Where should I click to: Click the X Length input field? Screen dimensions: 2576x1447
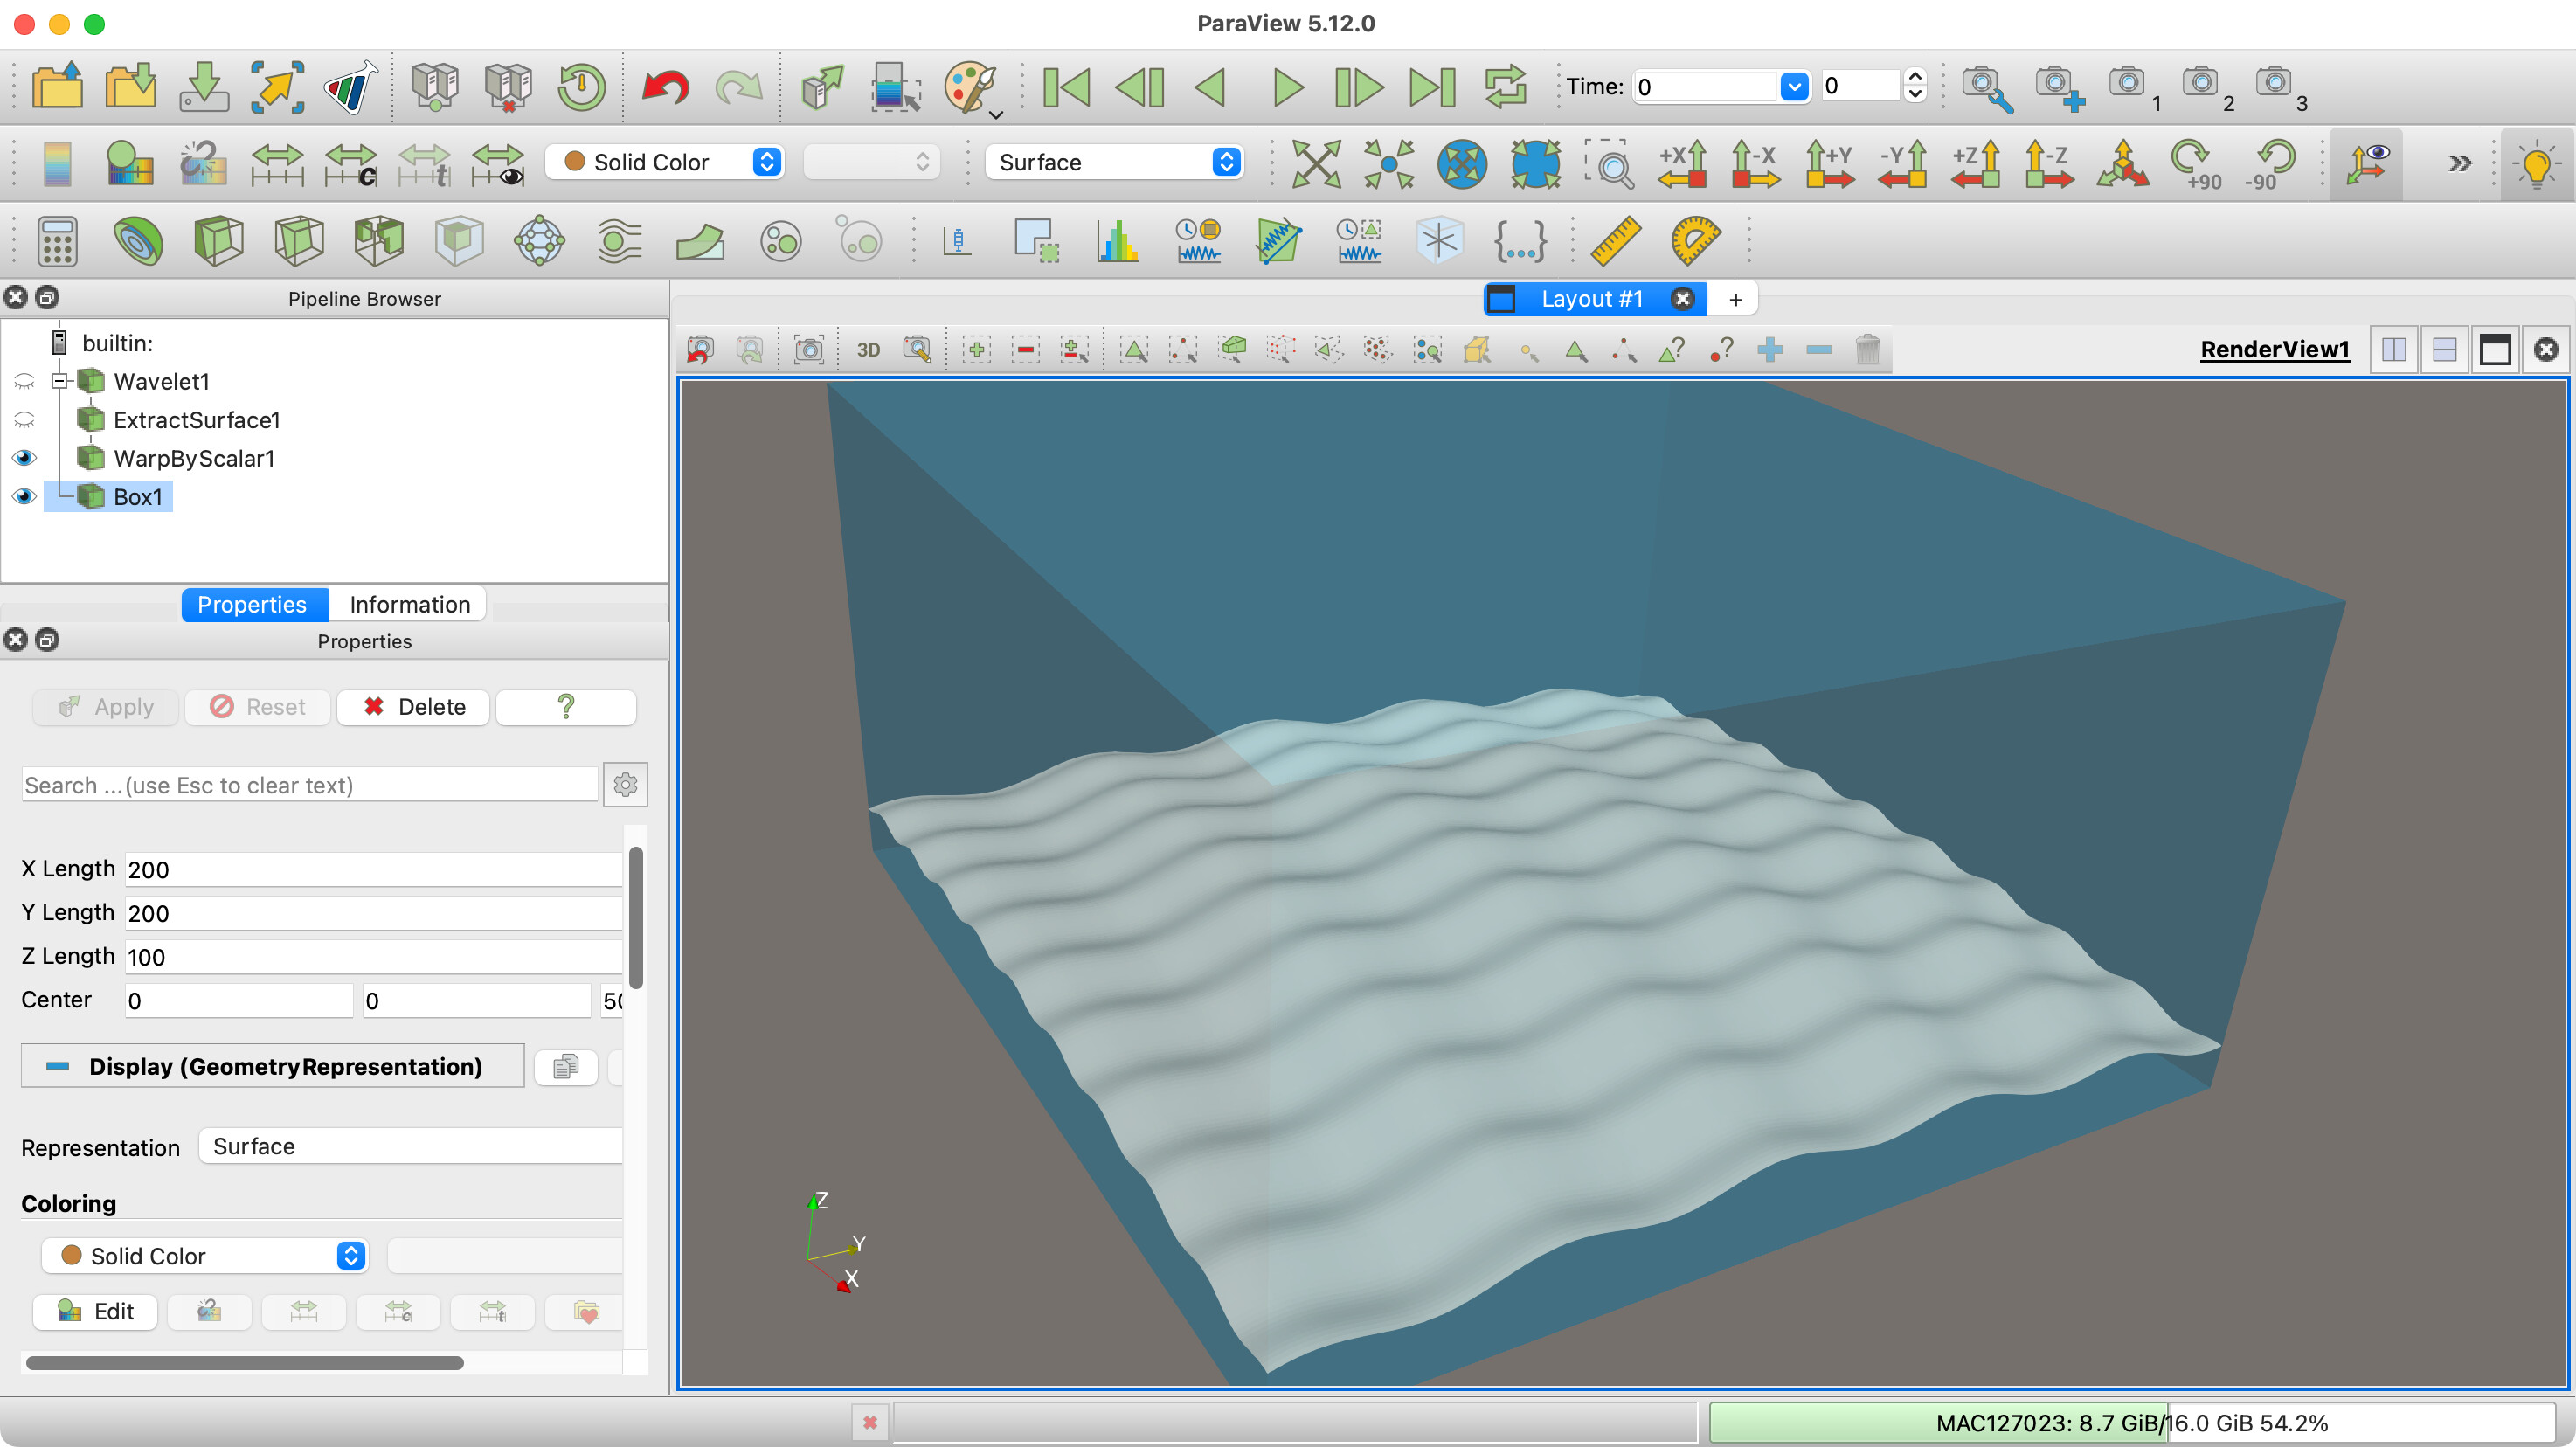372,869
